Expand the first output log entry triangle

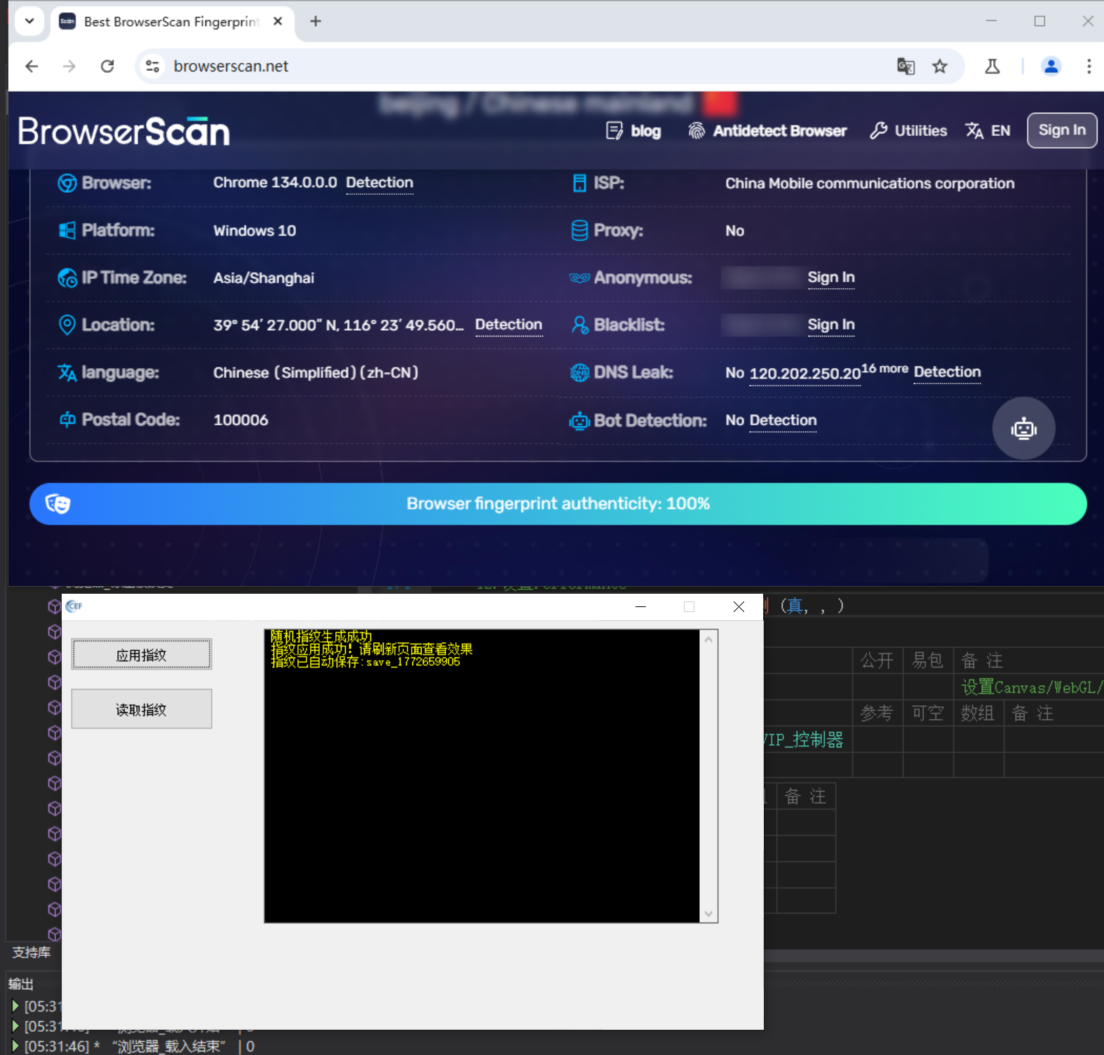coord(15,1006)
